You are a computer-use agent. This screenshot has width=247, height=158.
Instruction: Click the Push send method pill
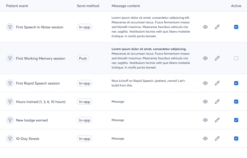(x=83, y=58)
